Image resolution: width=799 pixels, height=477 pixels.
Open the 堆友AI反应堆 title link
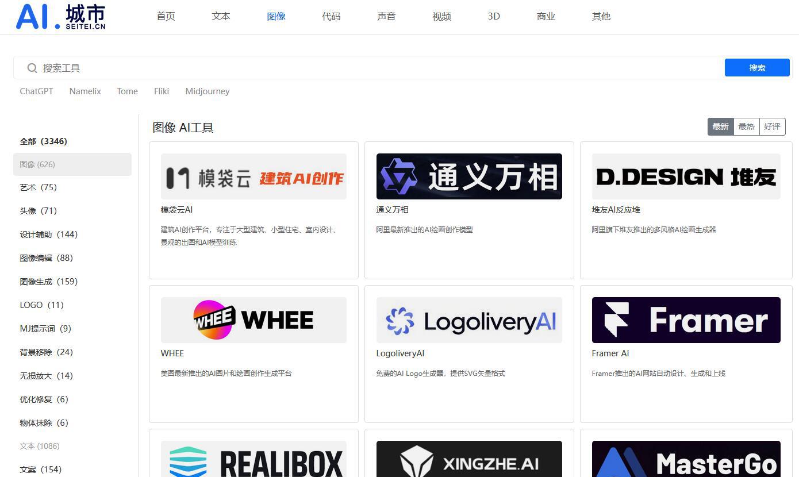click(616, 210)
